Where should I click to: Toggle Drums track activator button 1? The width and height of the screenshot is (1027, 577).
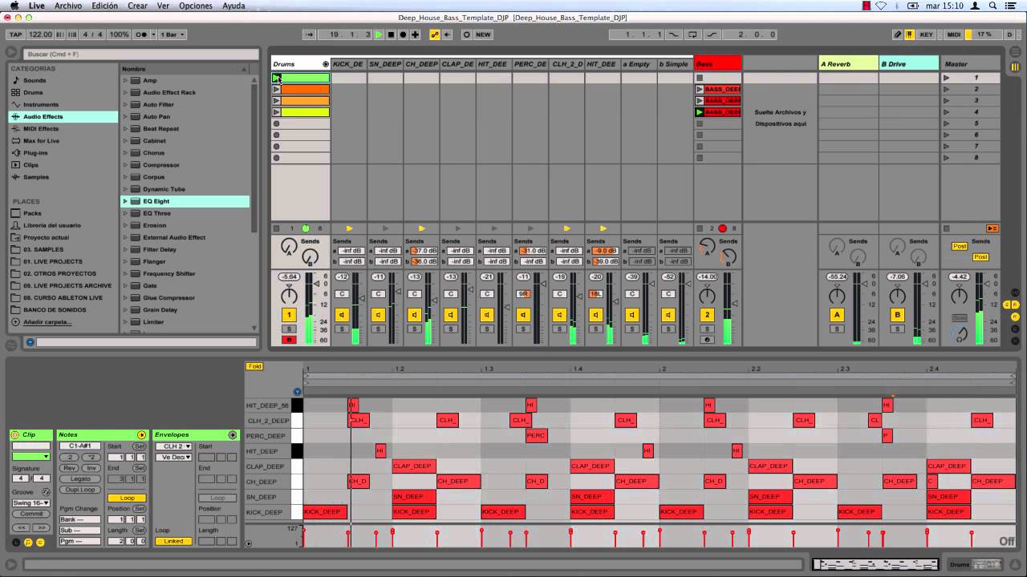[289, 315]
